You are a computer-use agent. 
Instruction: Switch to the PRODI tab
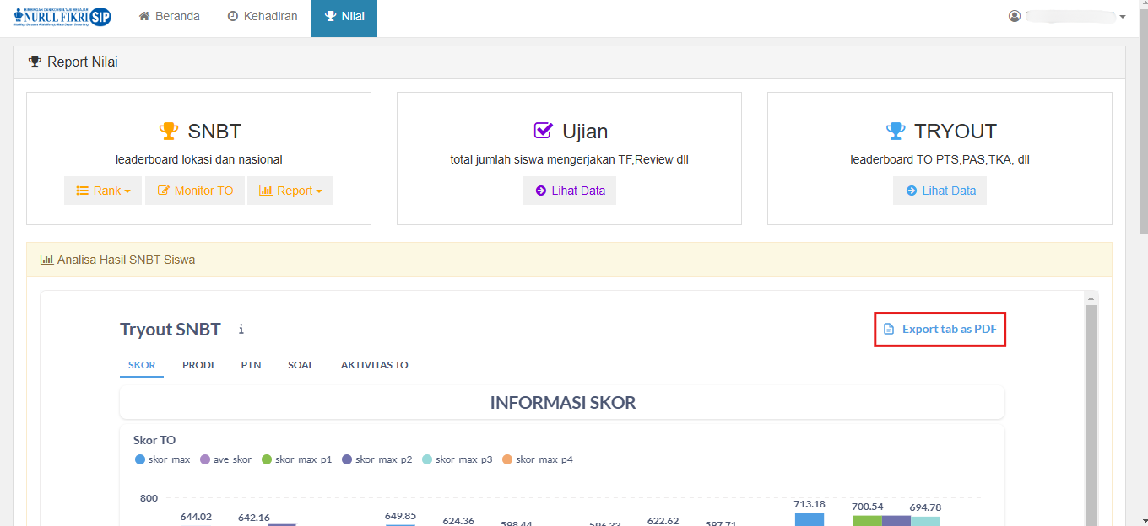[x=198, y=365]
